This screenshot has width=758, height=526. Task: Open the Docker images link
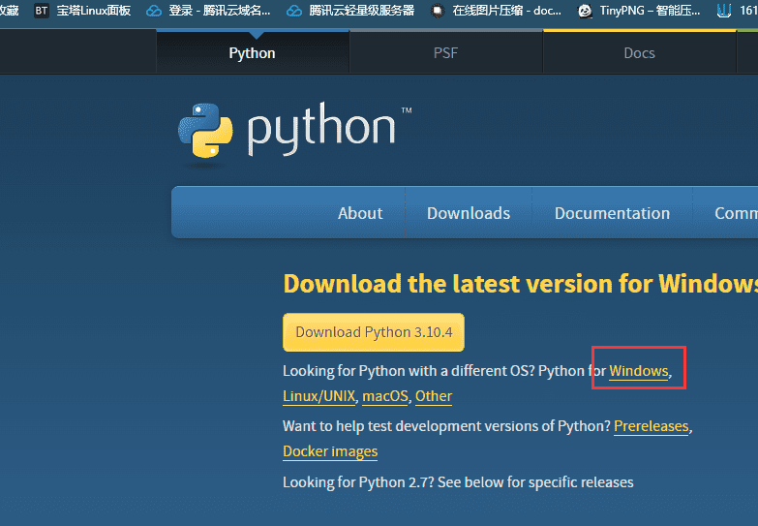click(x=330, y=451)
